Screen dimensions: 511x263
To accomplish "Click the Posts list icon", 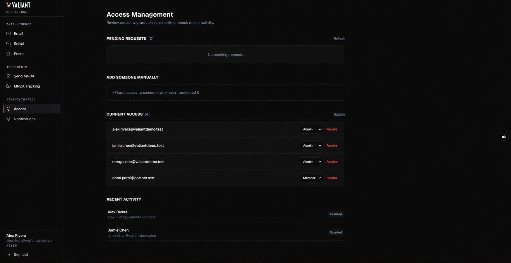I will click(8, 54).
